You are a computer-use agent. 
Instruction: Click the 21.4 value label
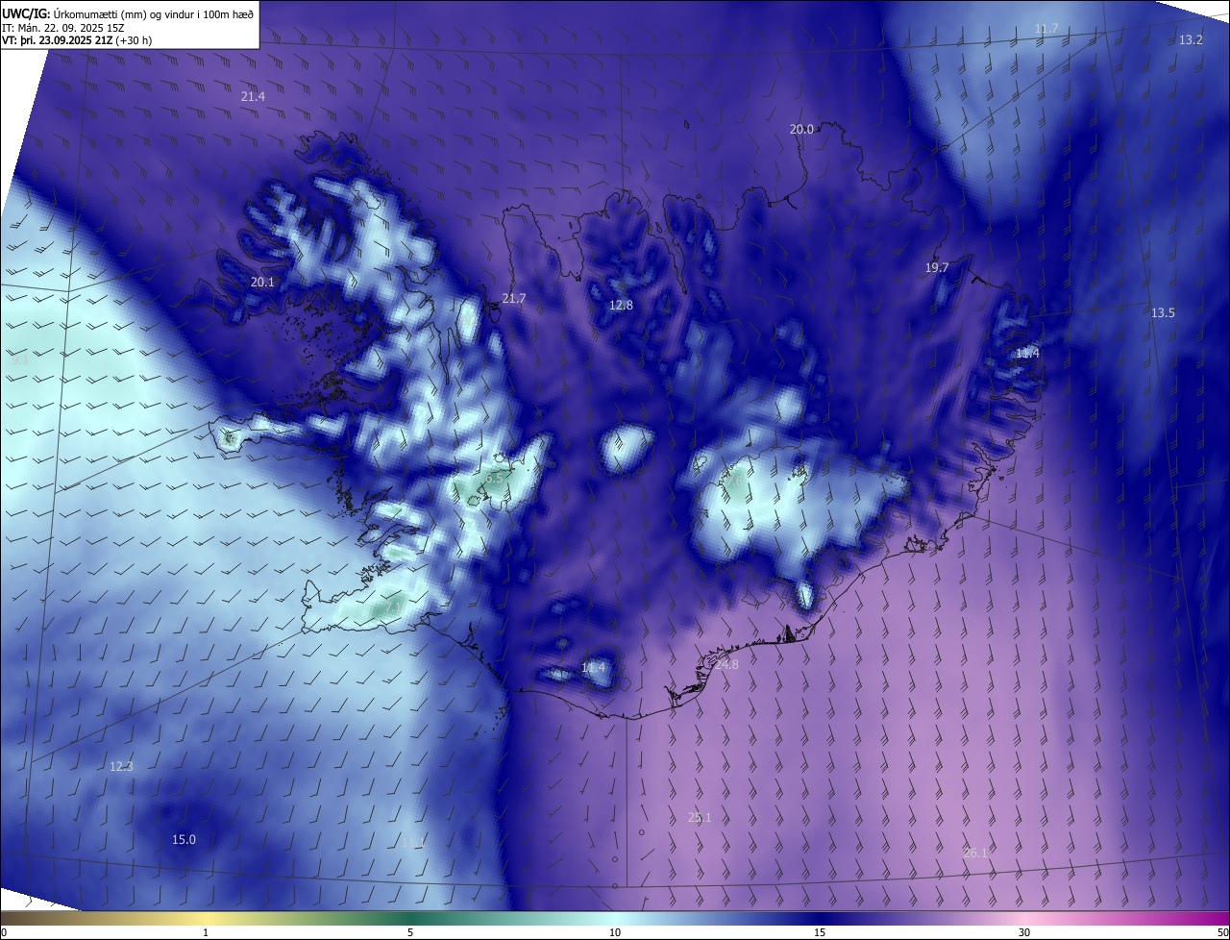tap(253, 97)
